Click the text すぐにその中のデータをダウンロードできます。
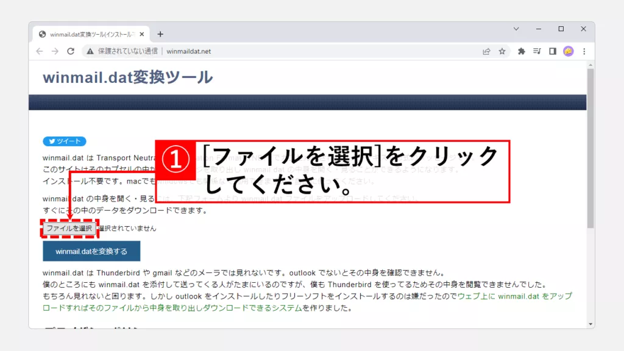 pyautogui.click(x=126, y=210)
